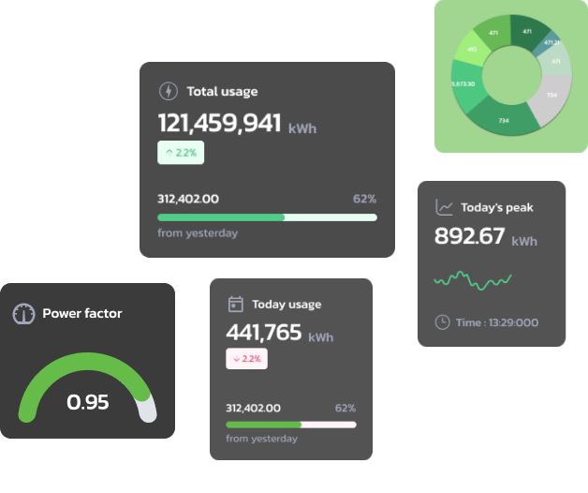Click the green up-arrow 2.2% badge

click(181, 152)
